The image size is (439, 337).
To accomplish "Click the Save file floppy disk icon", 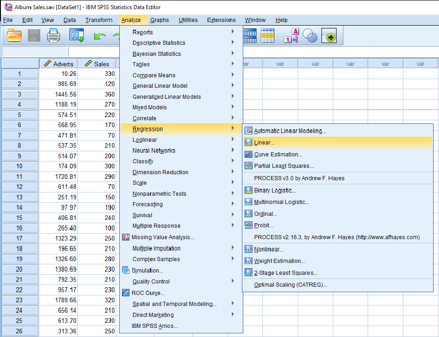I will coord(34,36).
